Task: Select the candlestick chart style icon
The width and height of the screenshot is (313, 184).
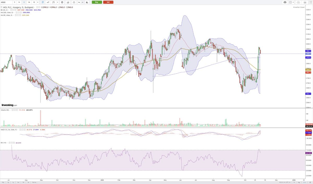Action: tap(42, 2)
